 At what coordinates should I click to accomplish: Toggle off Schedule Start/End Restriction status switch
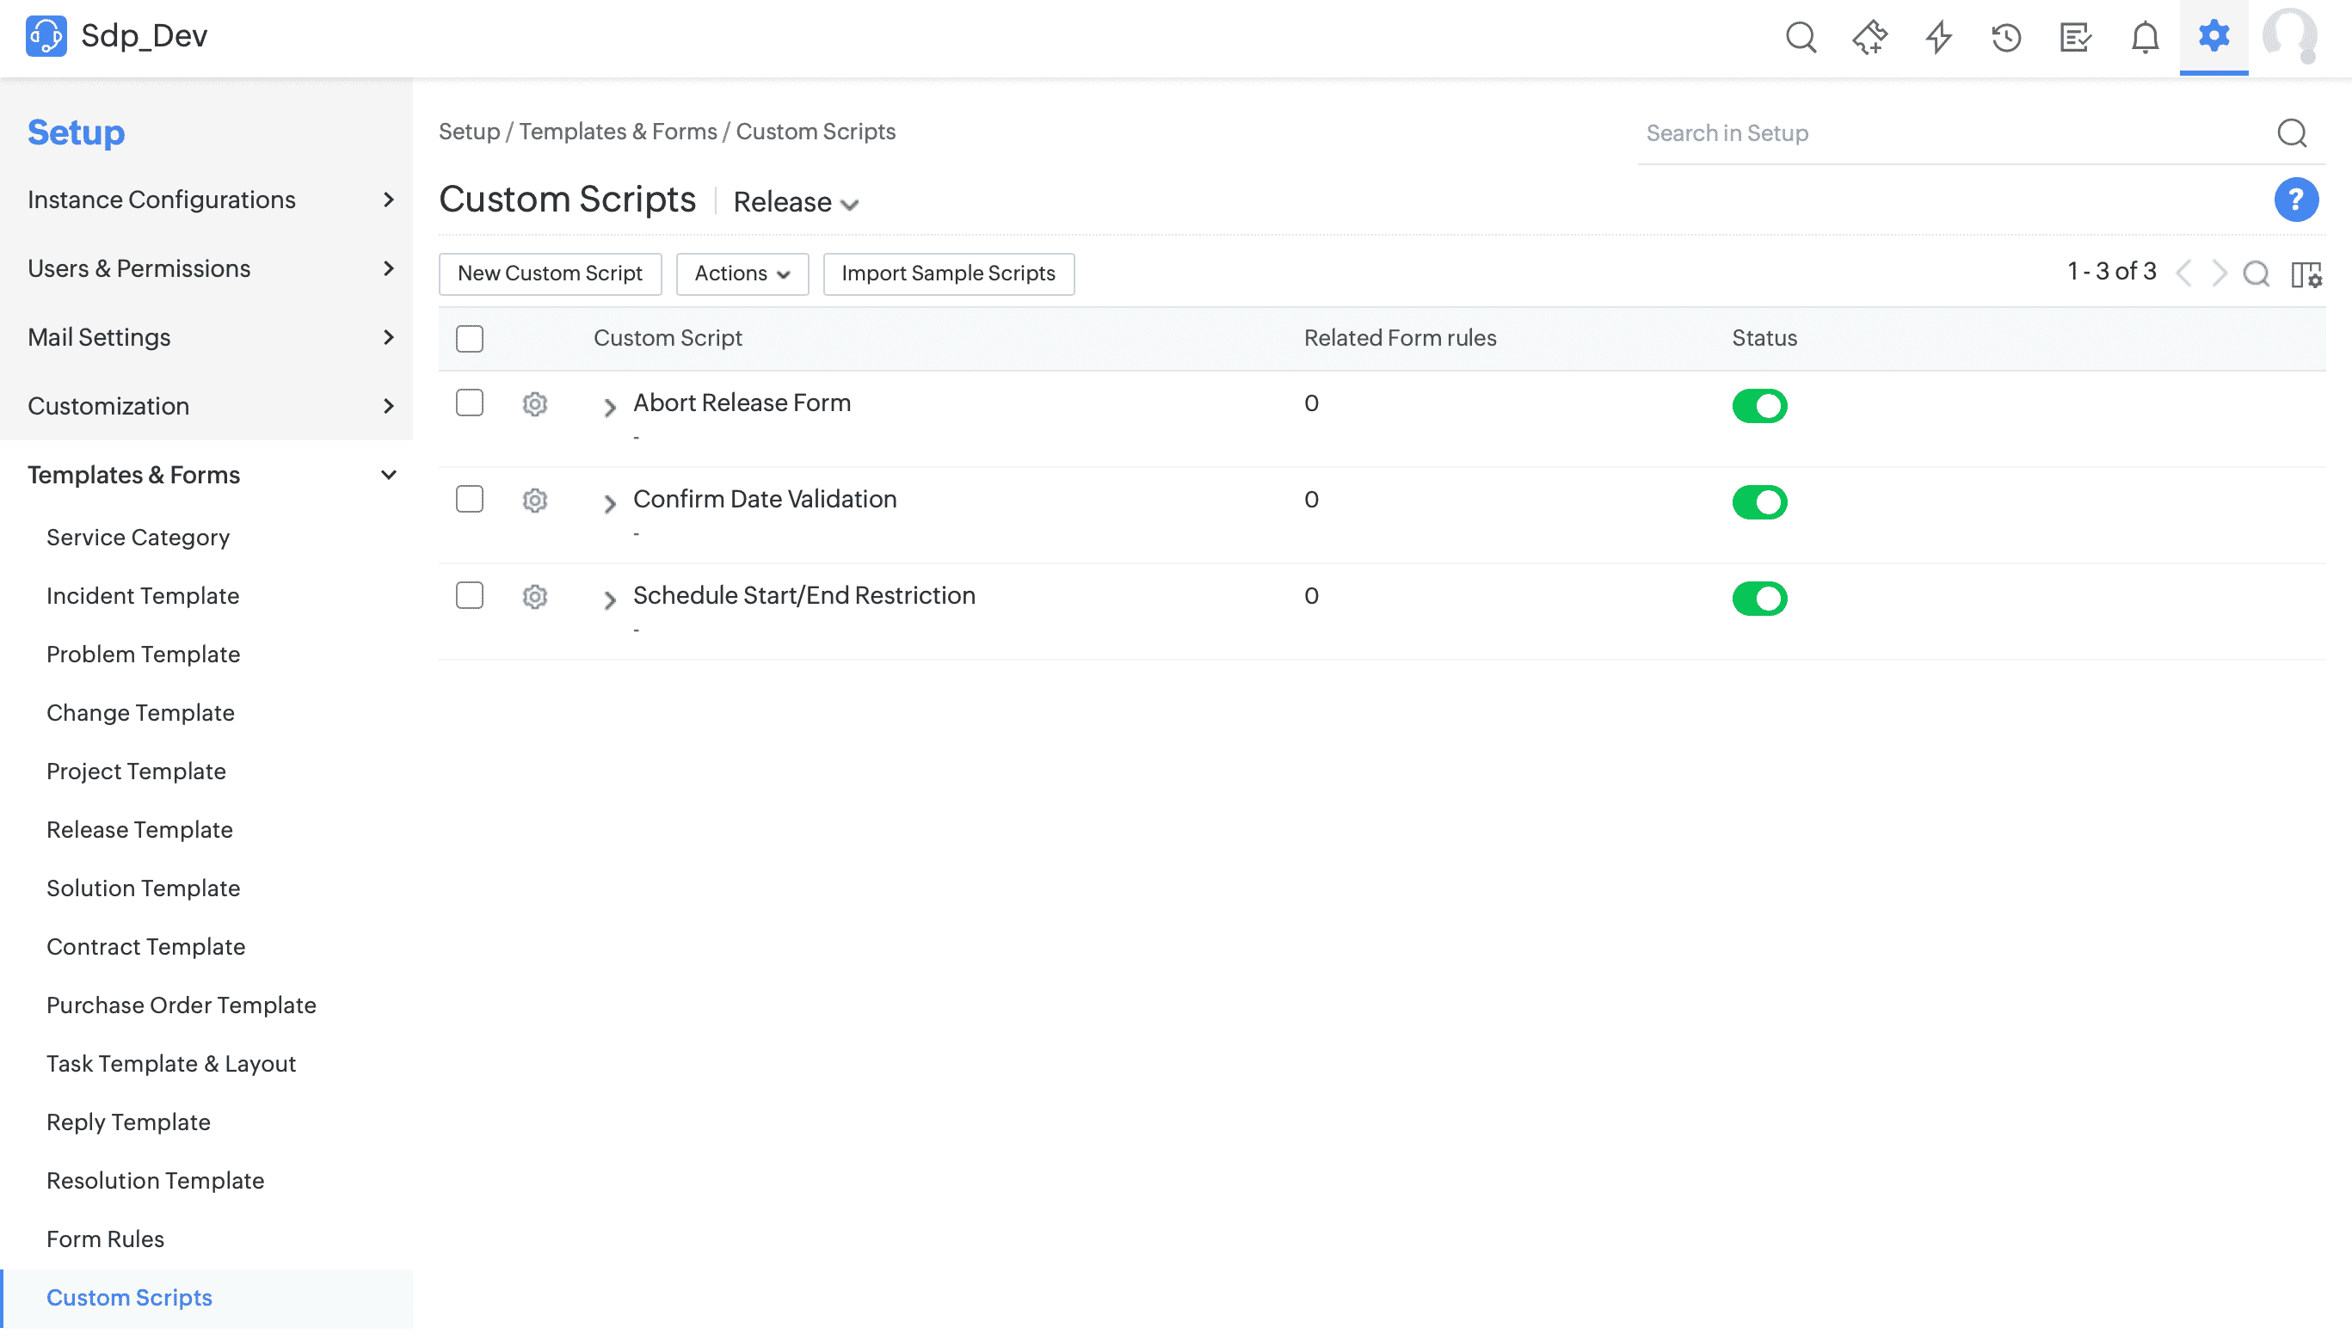pyautogui.click(x=1759, y=599)
